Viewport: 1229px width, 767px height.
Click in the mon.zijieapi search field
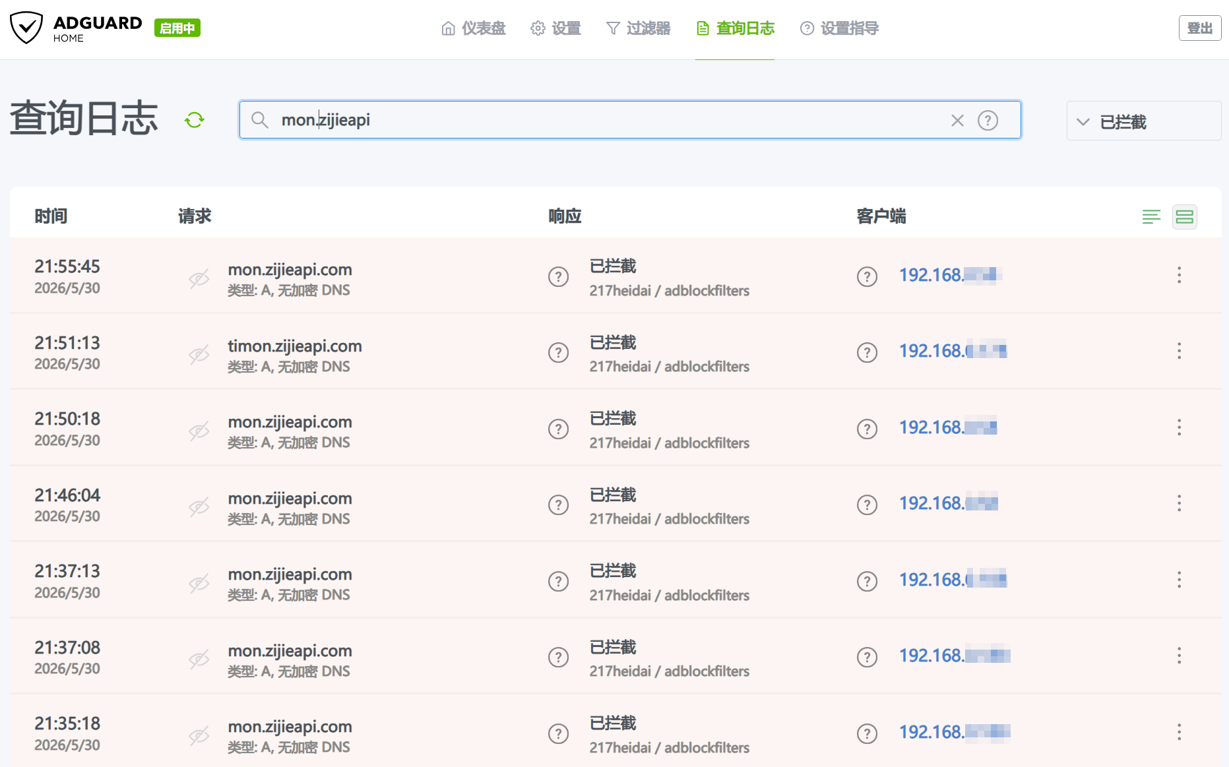[x=630, y=120]
